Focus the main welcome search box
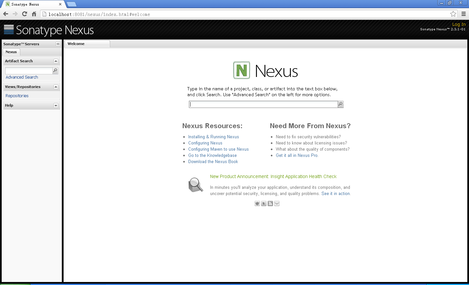Image resolution: width=469 pixels, height=285 pixels. 263,104
